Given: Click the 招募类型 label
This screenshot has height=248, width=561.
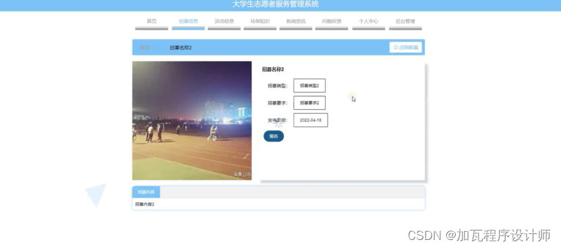Looking at the screenshot, I should point(277,86).
